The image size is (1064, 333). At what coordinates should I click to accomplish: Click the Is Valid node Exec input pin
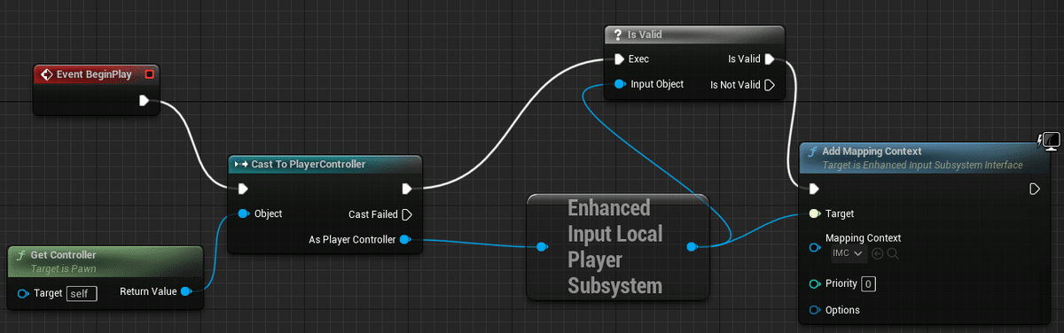coord(620,59)
